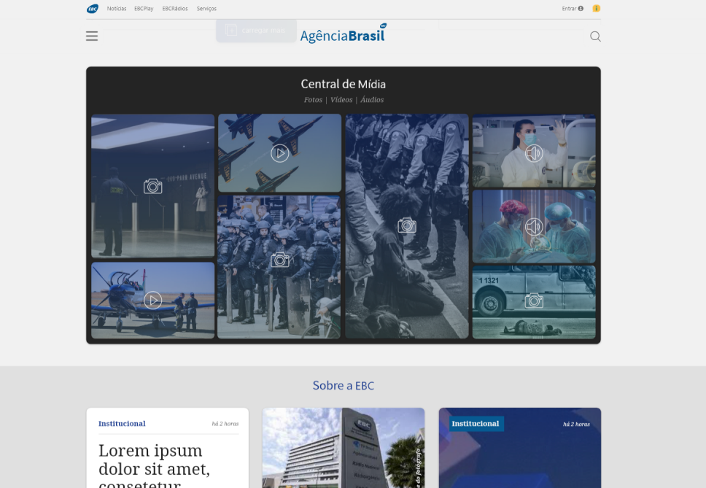The height and width of the screenshot is (488, 706).
Task: Open the Vídeos media link
Action: pyautogui.click(x=341, y=100)
